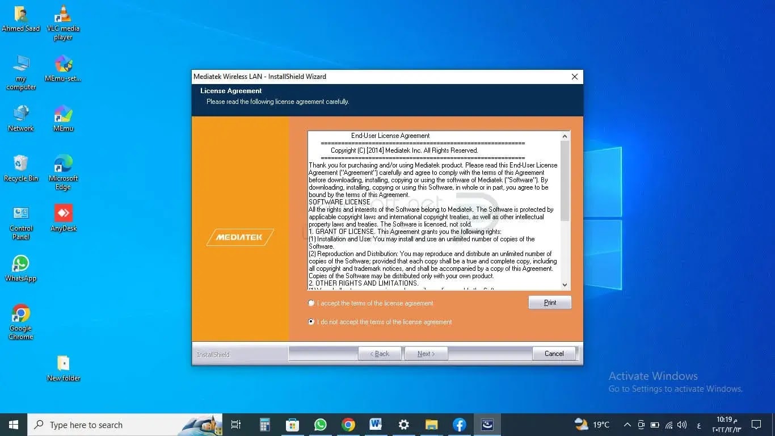Click the taskbar search box

125,425
